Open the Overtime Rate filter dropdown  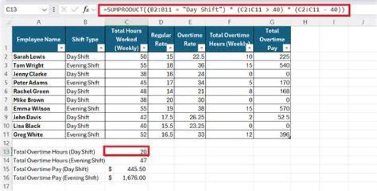click(202, 48)
